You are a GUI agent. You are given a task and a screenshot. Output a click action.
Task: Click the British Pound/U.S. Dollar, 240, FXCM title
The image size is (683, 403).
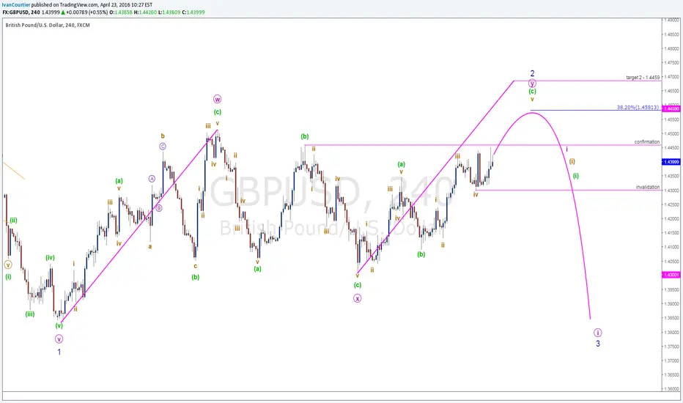pos(48,25)
